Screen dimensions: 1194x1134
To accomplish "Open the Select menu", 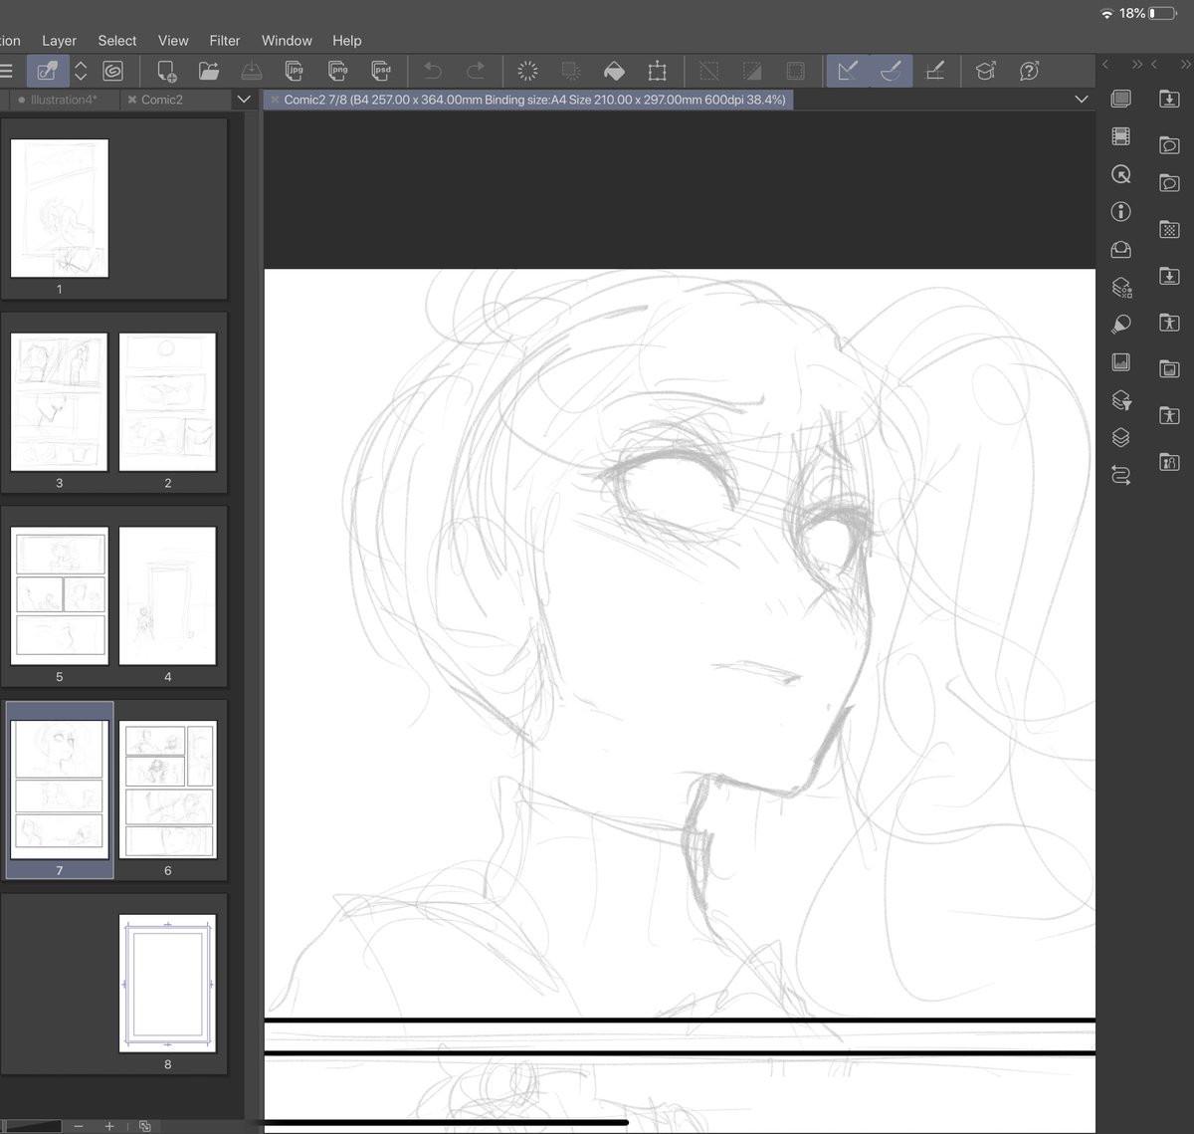I will click(x=117, y=41).
